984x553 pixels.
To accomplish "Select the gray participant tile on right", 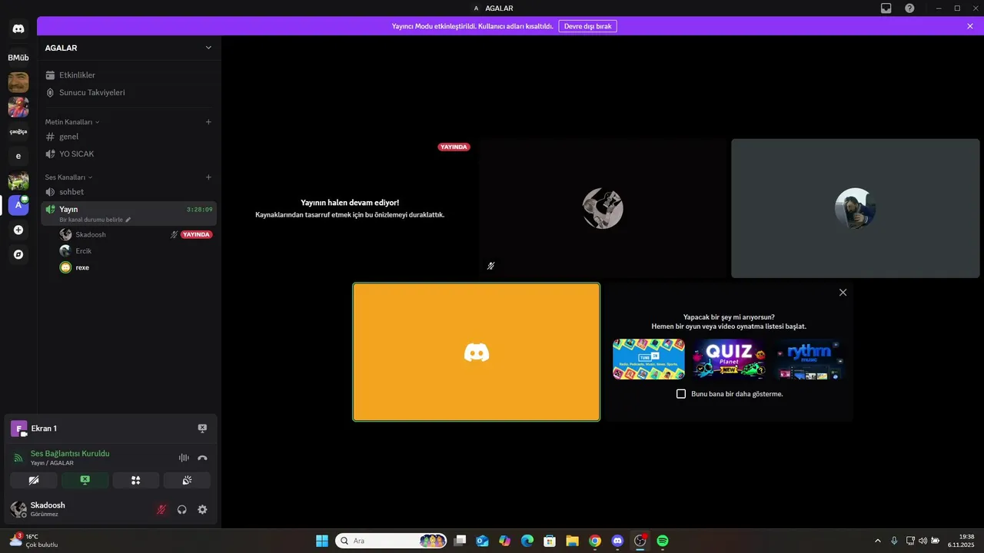I will [856, 208].
